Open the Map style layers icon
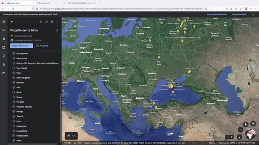The width and height of the screenshot is (259, 145). pyautogui.click(x=4, y=64)
